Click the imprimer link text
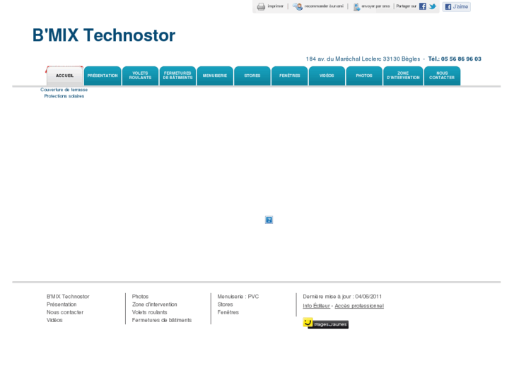514x385 pixels. 275,6
